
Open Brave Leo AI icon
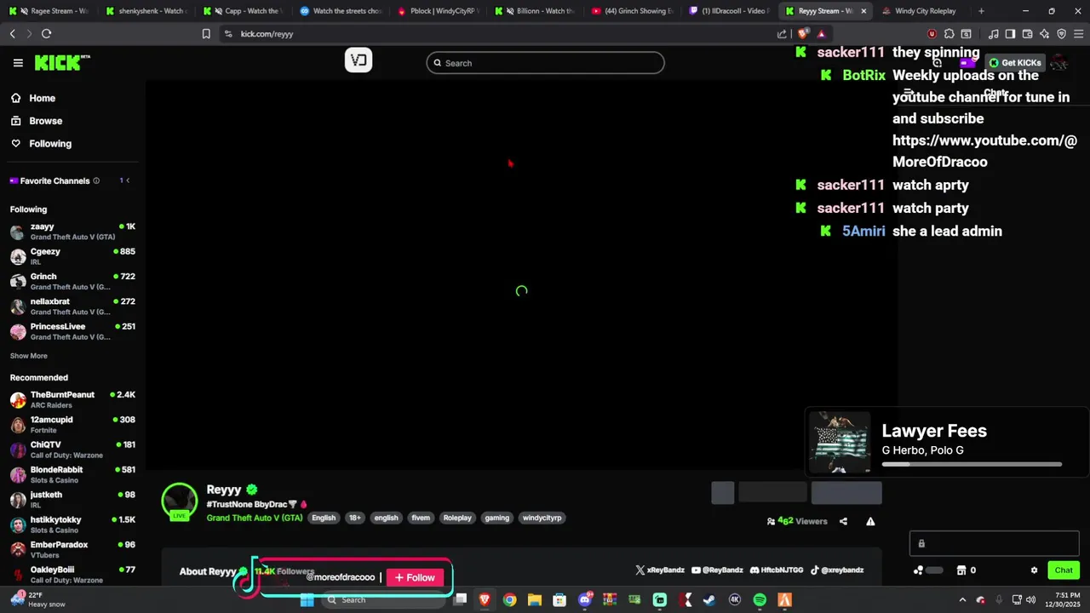1044,34
